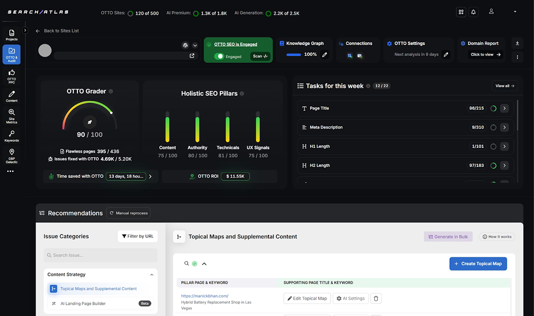Click the Content pillar bar
Viewport: 534px width, 316px height.
(167, 126)
